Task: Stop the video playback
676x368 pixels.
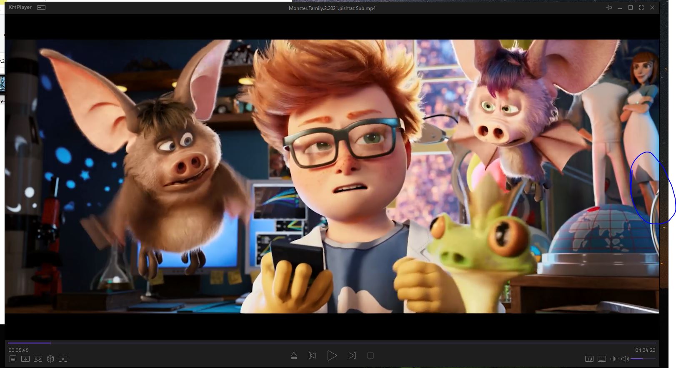Action: (x=371, y=356)
